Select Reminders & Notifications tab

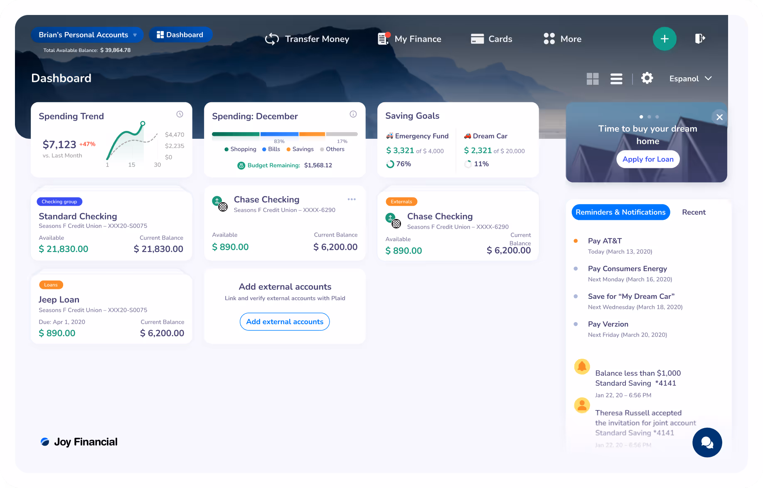coord(620,212)
